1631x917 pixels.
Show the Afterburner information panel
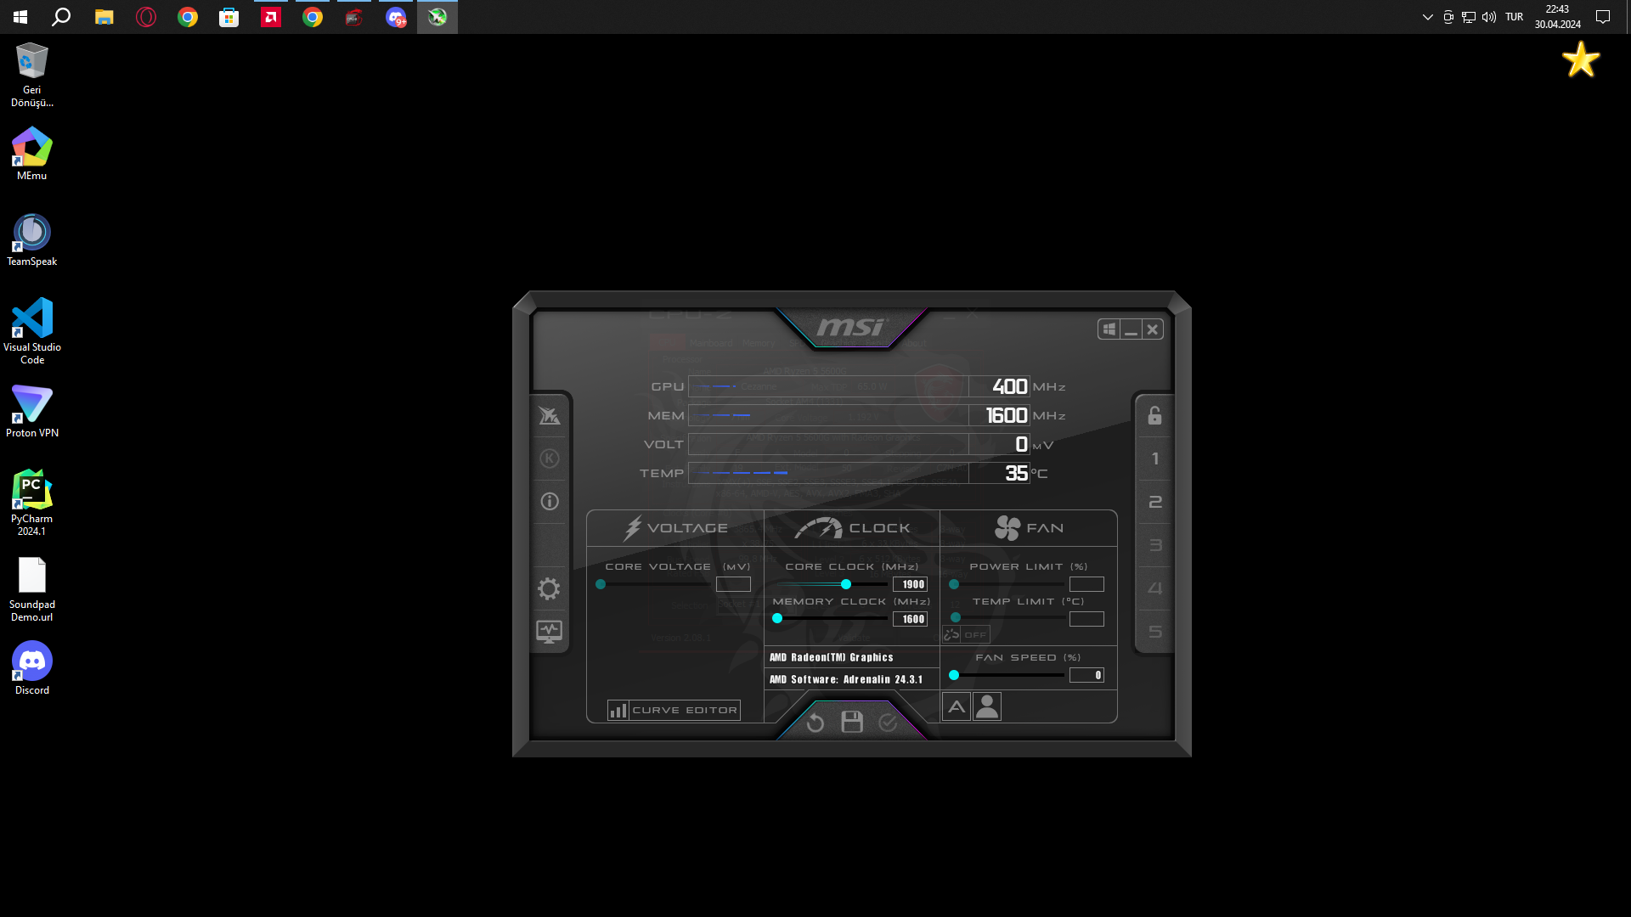550,502
